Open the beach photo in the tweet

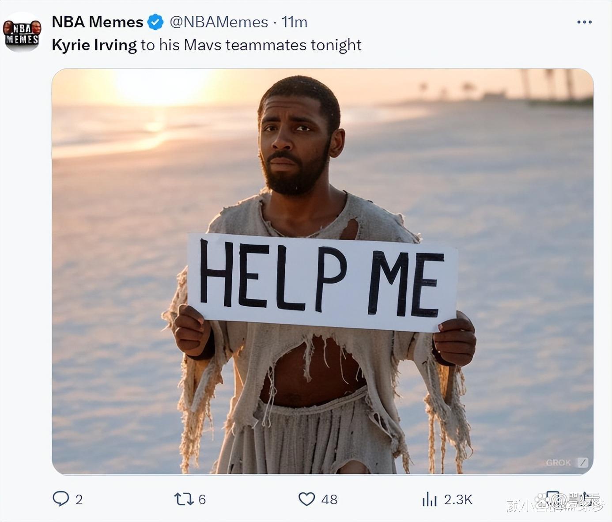(x=322, y=271)
